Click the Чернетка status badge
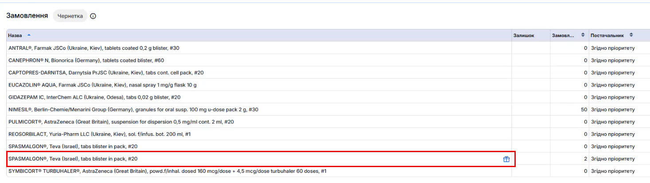Image resolution: width=650 pixels, height=183 pixels. 70,16
